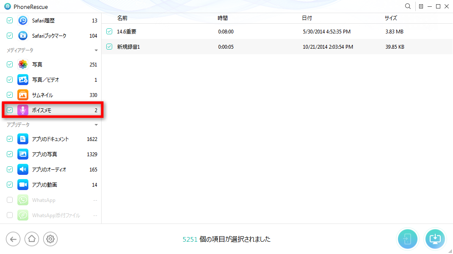This screenshot has width=453, height=254.
Task: Open the 写真/ビデオ category label
Action: click(x=46, y=80)
